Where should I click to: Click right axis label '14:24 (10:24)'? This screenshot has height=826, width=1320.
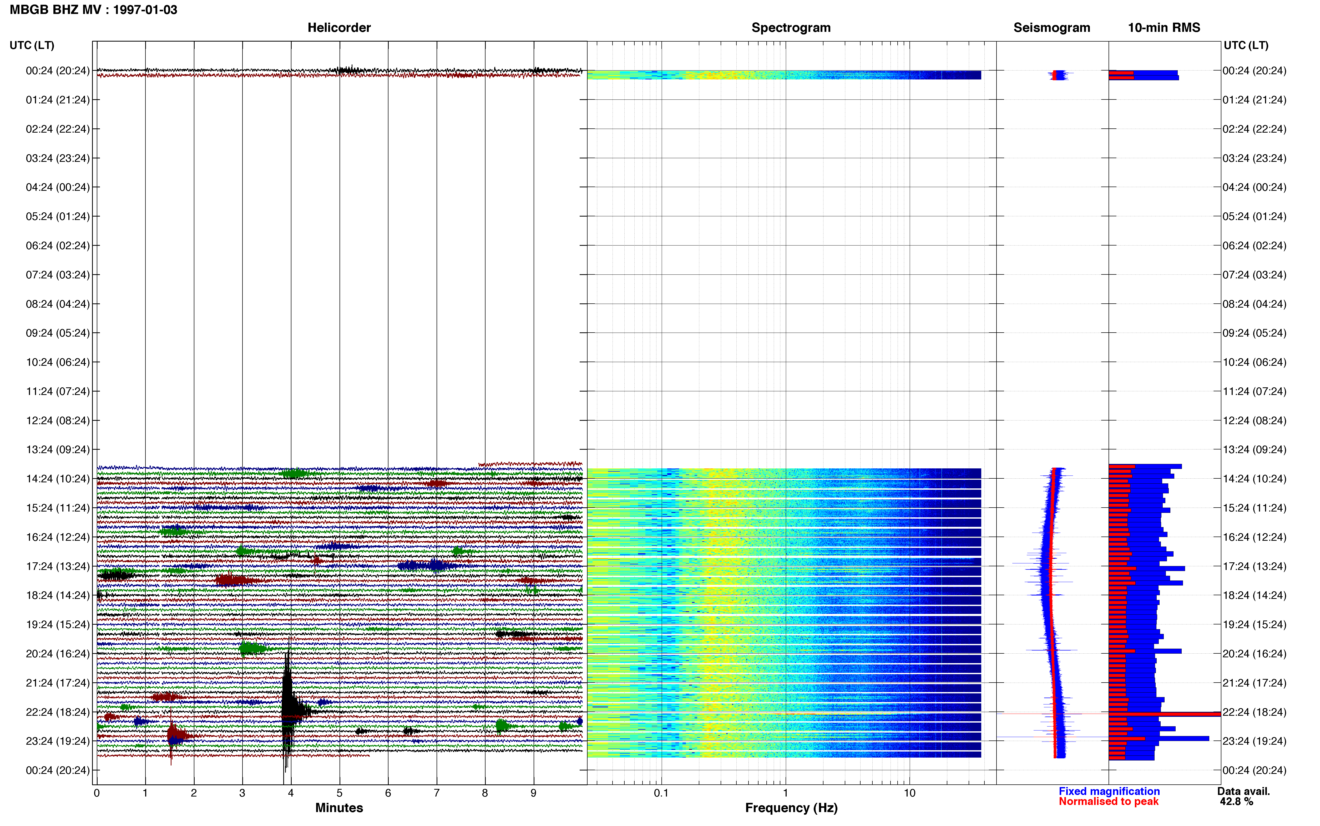(1255, 479)
